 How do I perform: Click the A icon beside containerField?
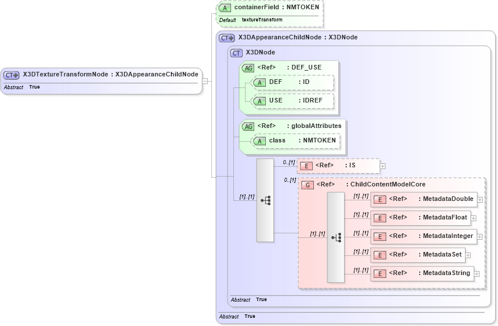pos(225,8)
